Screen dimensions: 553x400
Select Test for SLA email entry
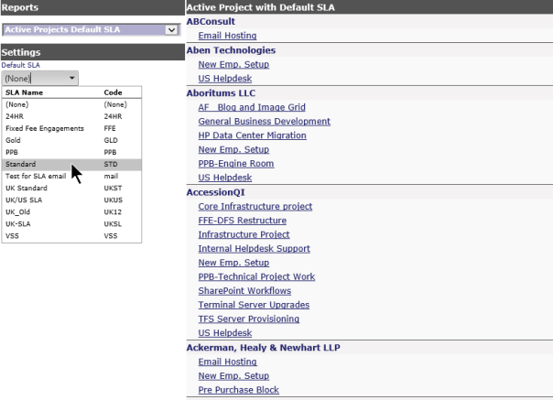(71, 176)
